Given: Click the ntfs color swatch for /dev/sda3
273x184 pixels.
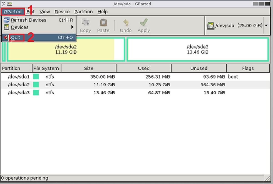Looking at the screenshot, I should (x=36, y=92).
